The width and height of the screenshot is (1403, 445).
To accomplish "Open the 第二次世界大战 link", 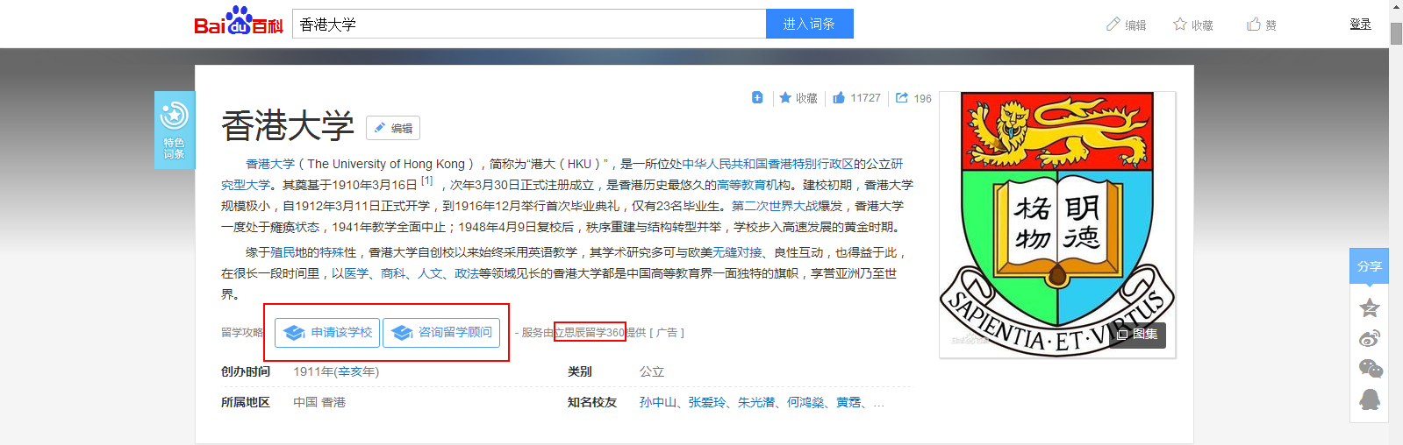I will click(775, 206).
